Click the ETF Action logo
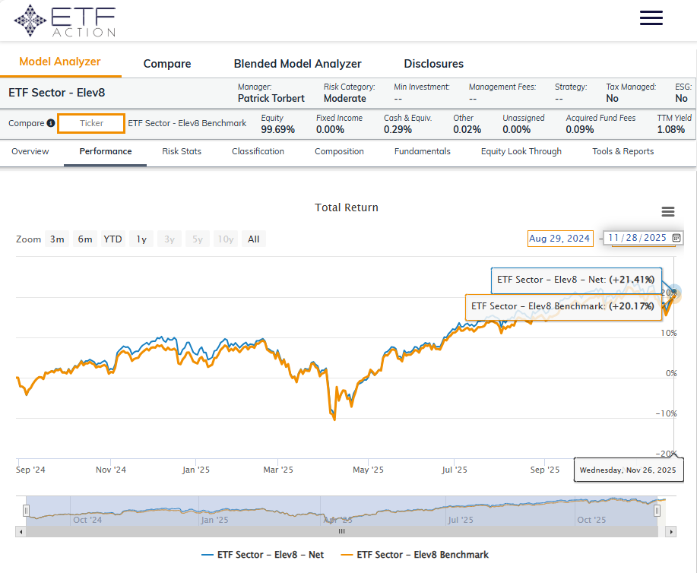Viewport: 697px width, 573px height. coord(65,21)
